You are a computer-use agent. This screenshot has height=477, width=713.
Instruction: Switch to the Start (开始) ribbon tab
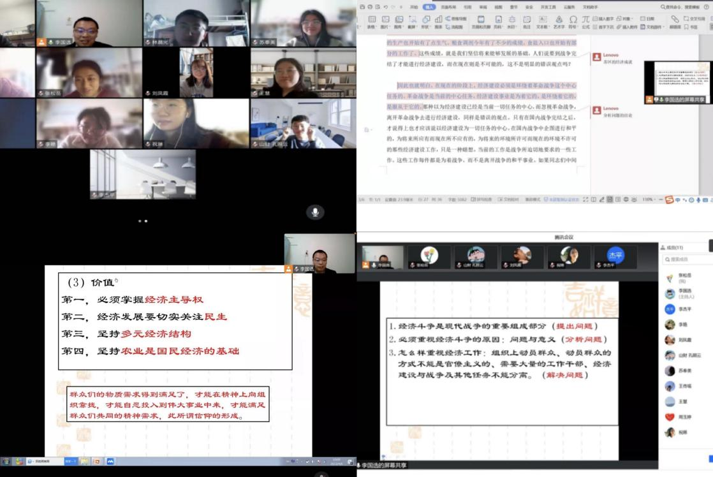tap(413, 7)
